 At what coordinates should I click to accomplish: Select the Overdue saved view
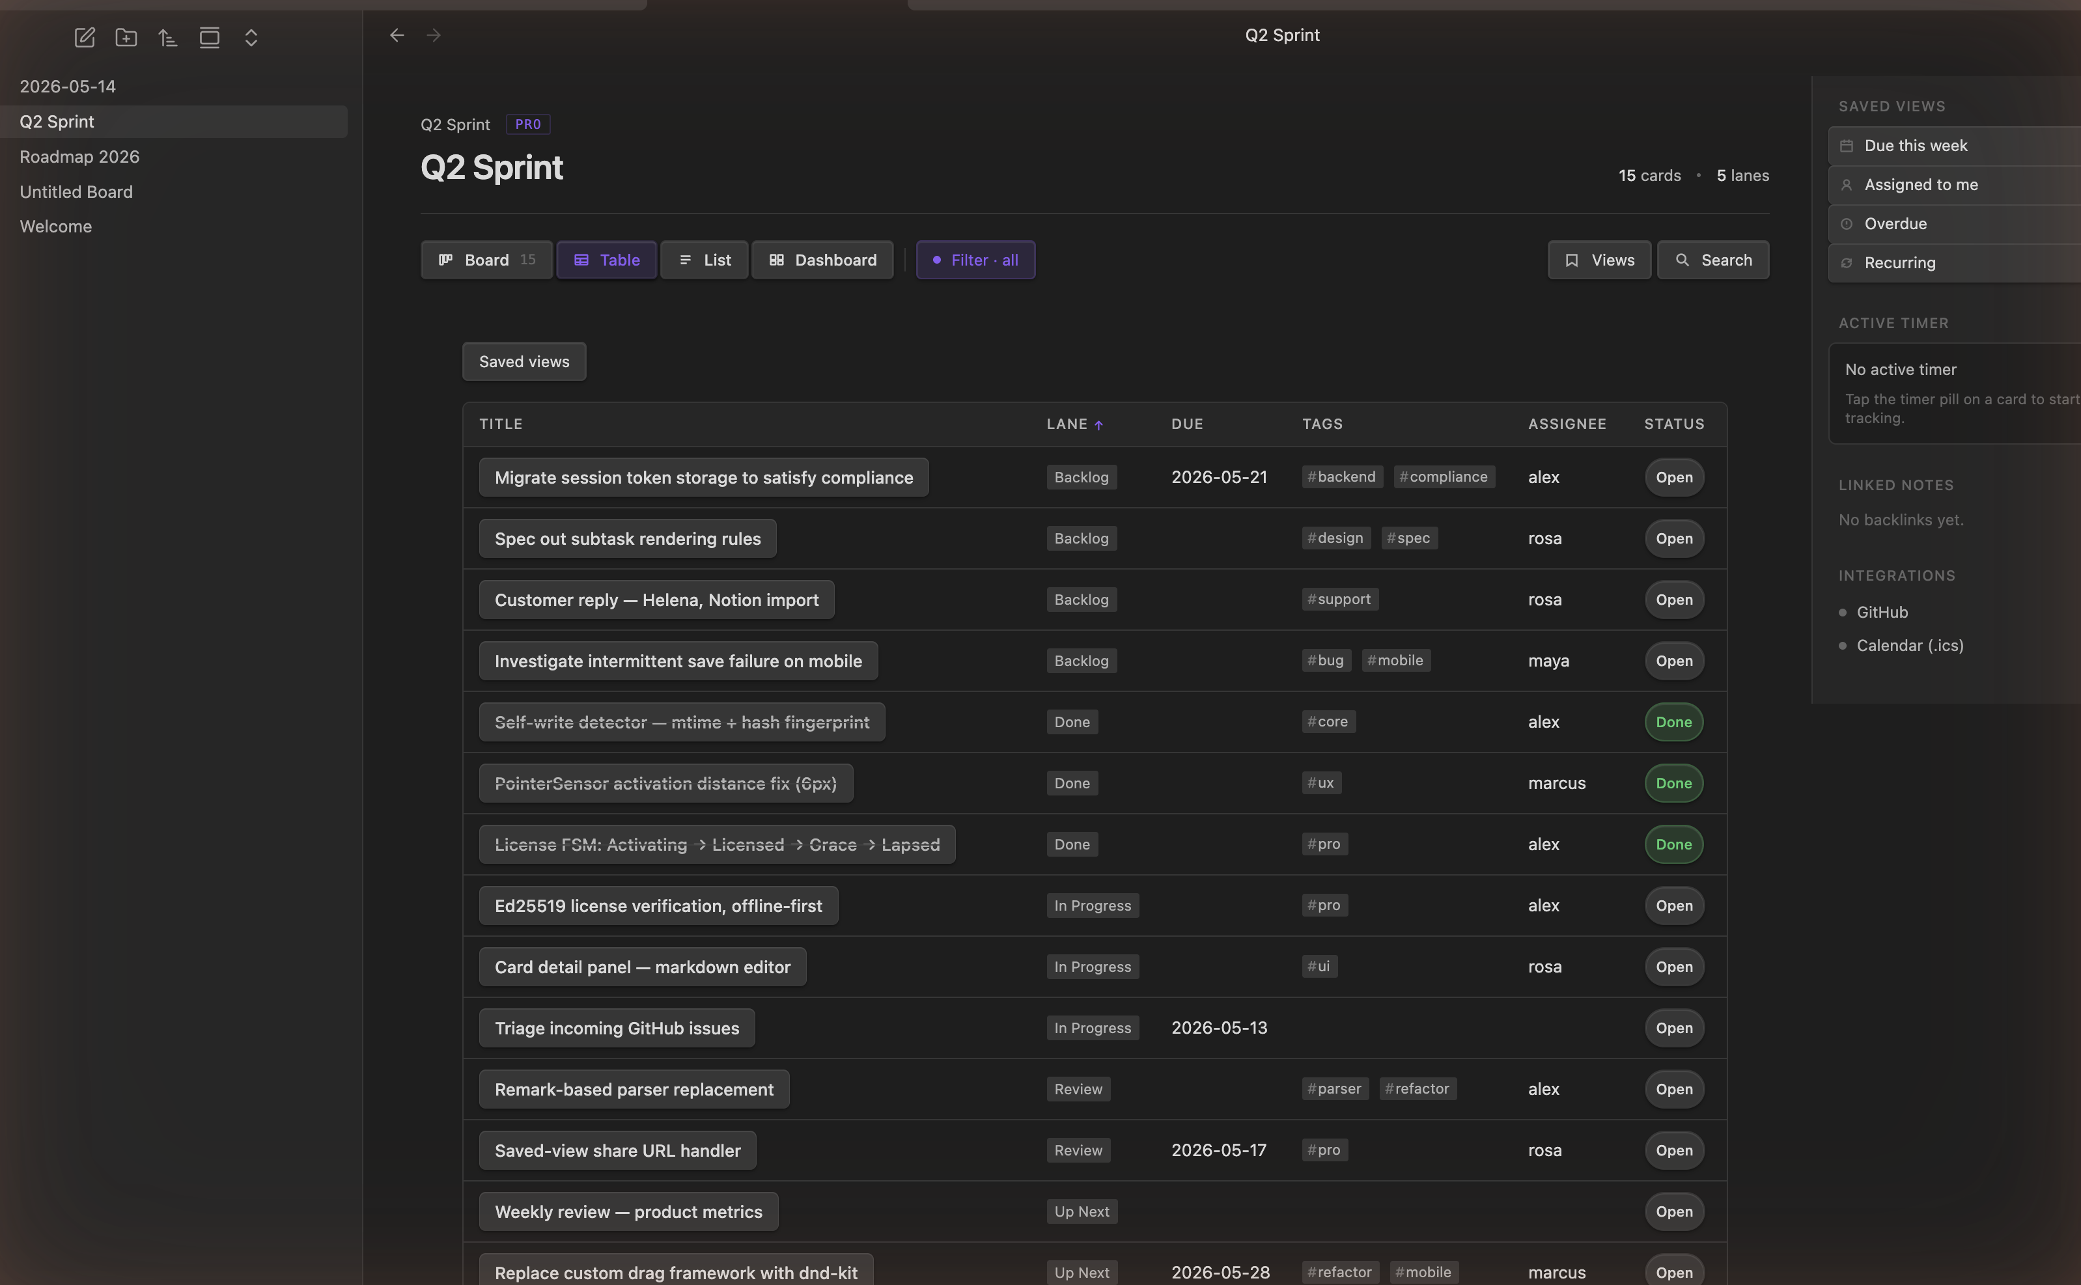1953,225
